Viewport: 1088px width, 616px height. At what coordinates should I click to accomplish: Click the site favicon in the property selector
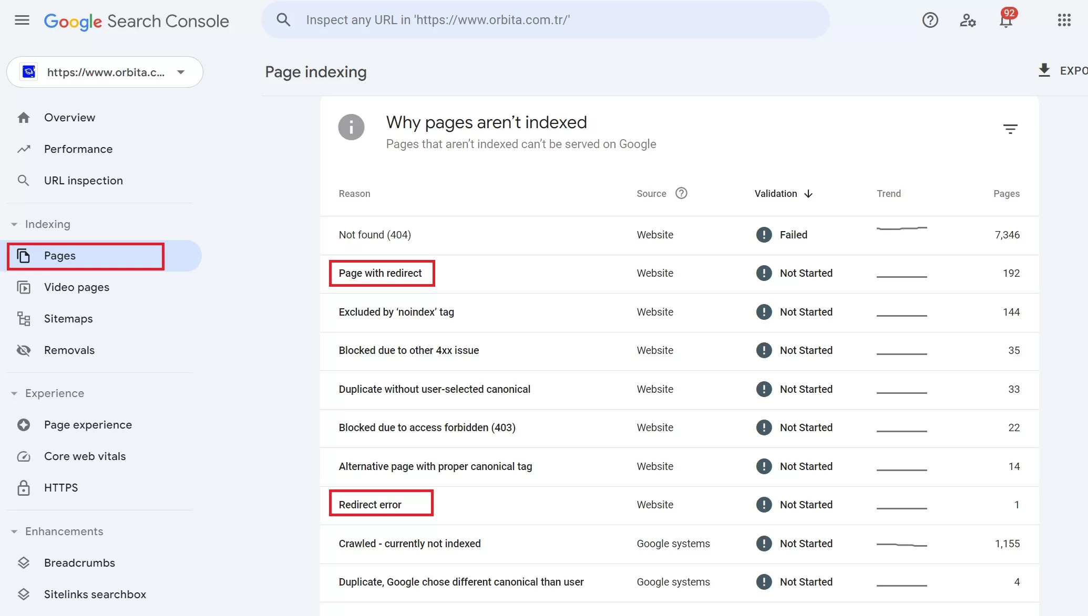click(x=29, y=72)
